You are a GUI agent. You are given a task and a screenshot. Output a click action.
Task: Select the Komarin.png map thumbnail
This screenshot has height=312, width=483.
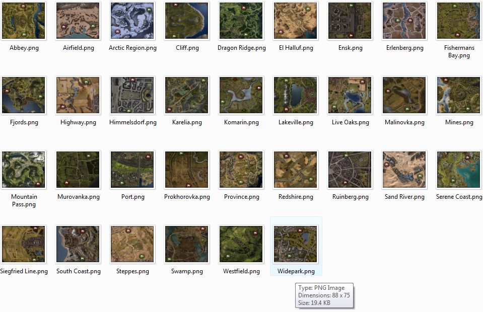[x=241, y=95]
